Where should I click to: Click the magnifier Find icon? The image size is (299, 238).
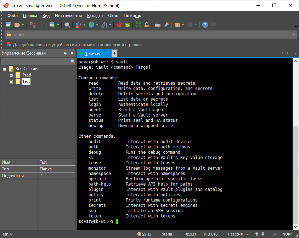67,25
